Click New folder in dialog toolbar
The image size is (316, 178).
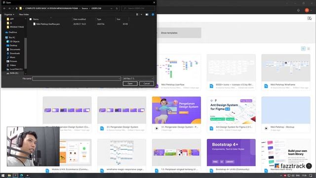(24, 14)
